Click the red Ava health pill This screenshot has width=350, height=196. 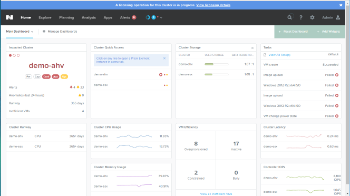click(x=55, y=76)
